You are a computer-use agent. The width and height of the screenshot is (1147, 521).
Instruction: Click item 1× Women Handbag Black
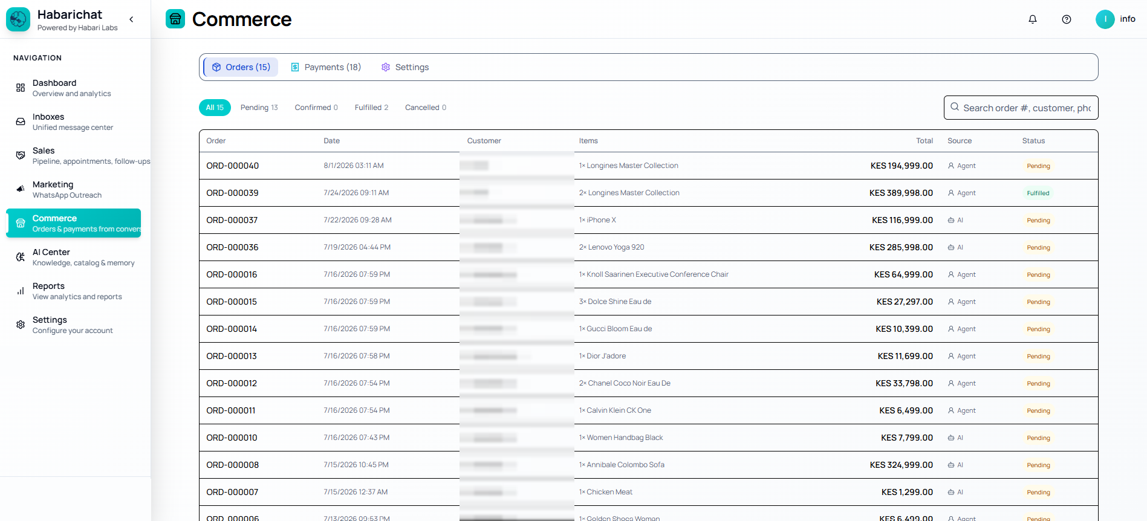621,438
